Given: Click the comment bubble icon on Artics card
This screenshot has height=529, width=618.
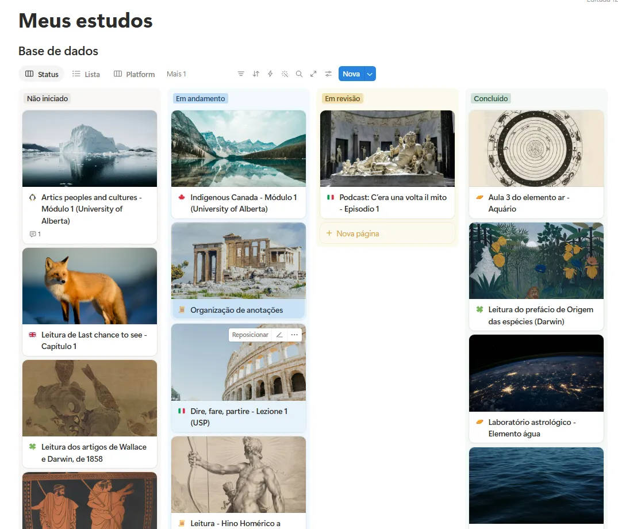Looking at the screenshot, I should click(33, 234).
